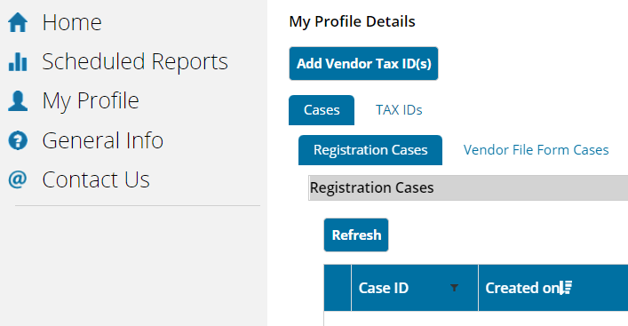Open the Contact Us page
The height and width of the screenshot is (326, 628).
96,179
